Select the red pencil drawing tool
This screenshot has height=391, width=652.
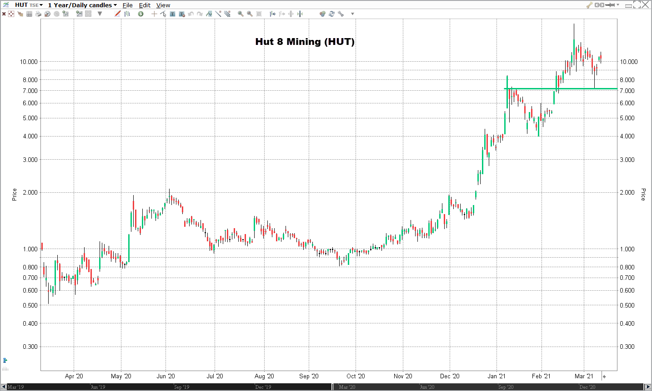117,14
